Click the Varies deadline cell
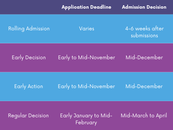This screenshot has width=173, height=130. tap(86, 29)
